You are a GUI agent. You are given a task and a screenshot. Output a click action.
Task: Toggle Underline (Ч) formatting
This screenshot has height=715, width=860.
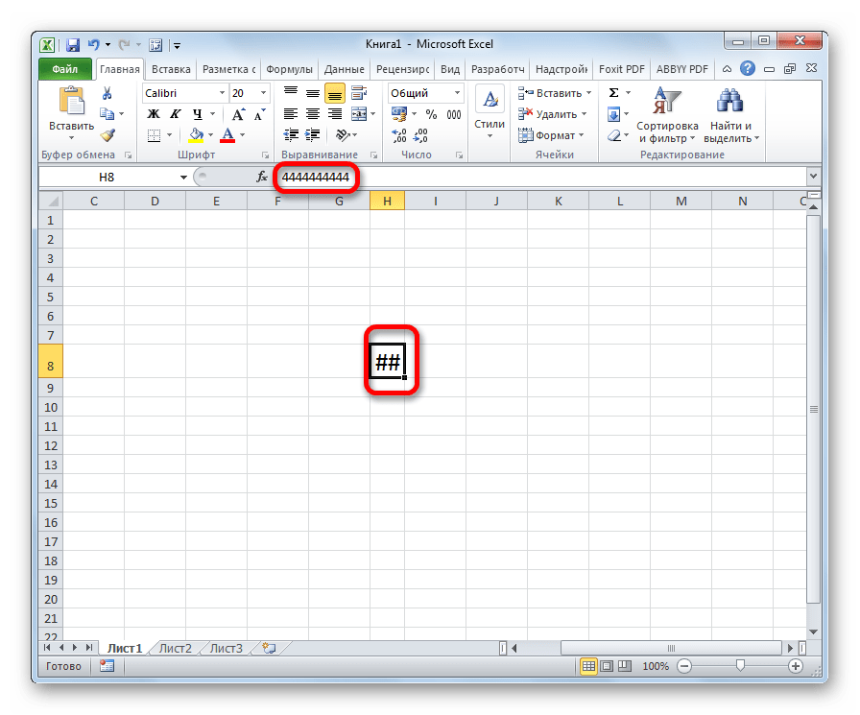coord(198,114)
